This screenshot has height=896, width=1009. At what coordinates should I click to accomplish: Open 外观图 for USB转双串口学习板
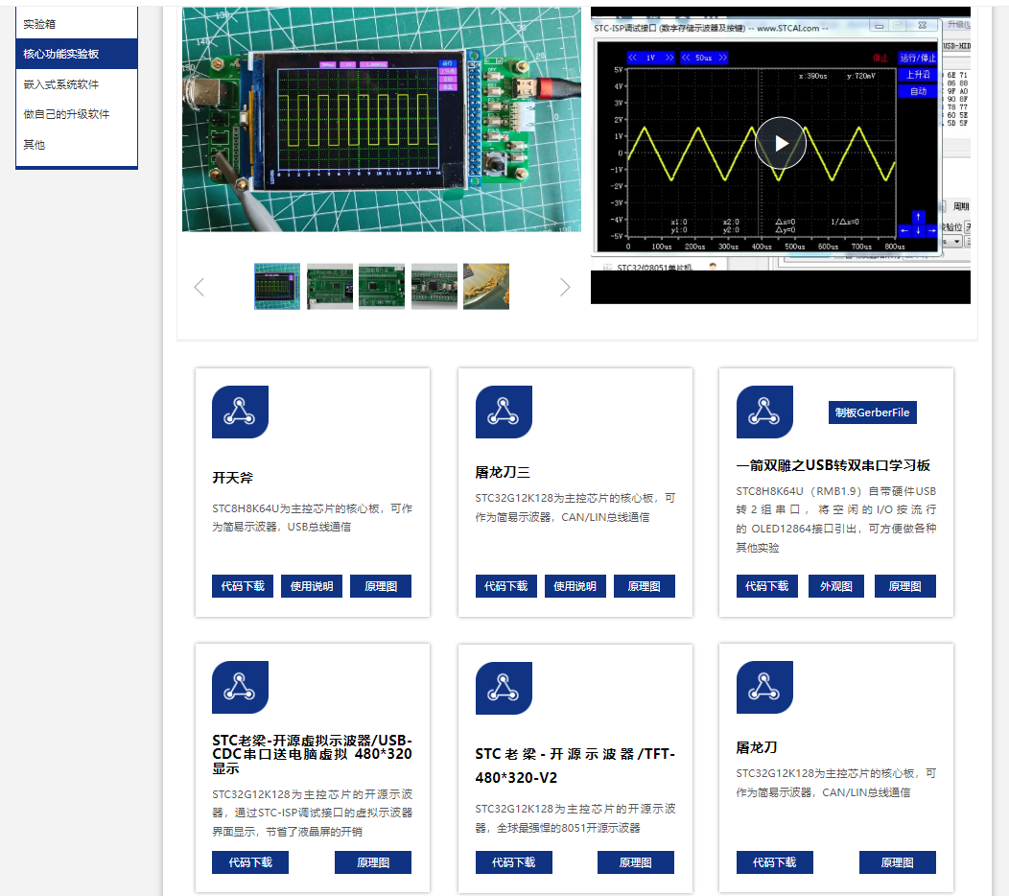pyautogui.click(x=836, y=586)
